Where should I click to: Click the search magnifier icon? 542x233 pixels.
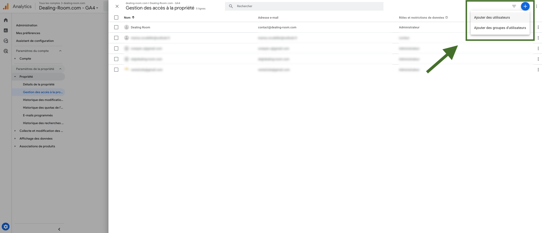coord(231,6)
